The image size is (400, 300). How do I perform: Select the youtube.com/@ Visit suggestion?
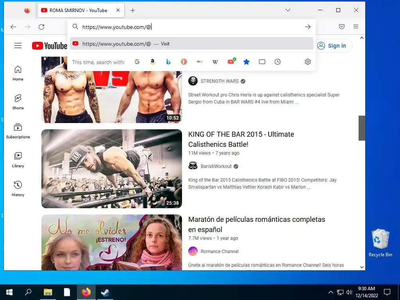[191, 44]
